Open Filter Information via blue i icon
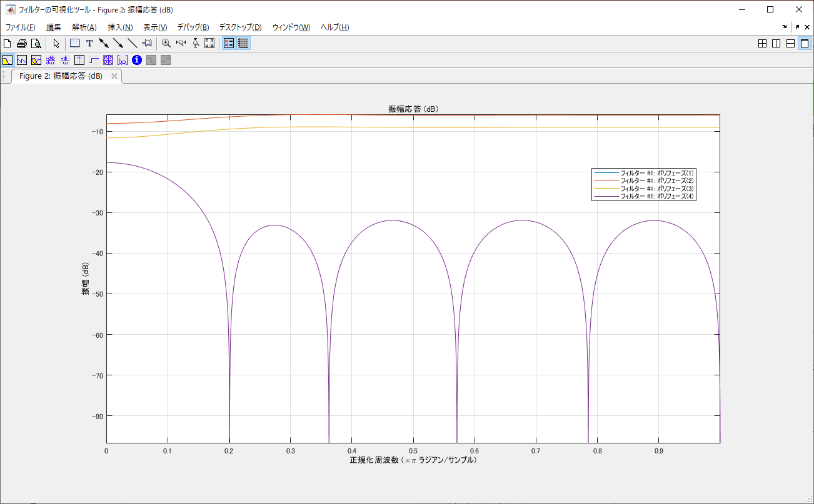 click(137, 60)
